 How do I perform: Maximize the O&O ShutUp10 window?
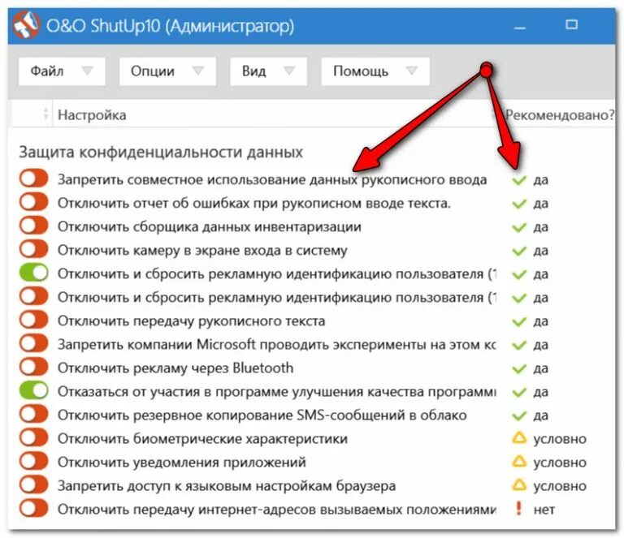point(571,25)
